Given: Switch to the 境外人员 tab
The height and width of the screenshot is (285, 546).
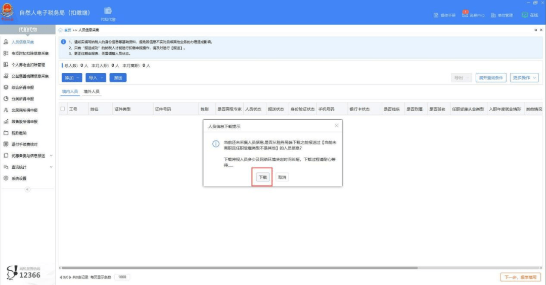Looking at the screenshot, I should 92,92.
